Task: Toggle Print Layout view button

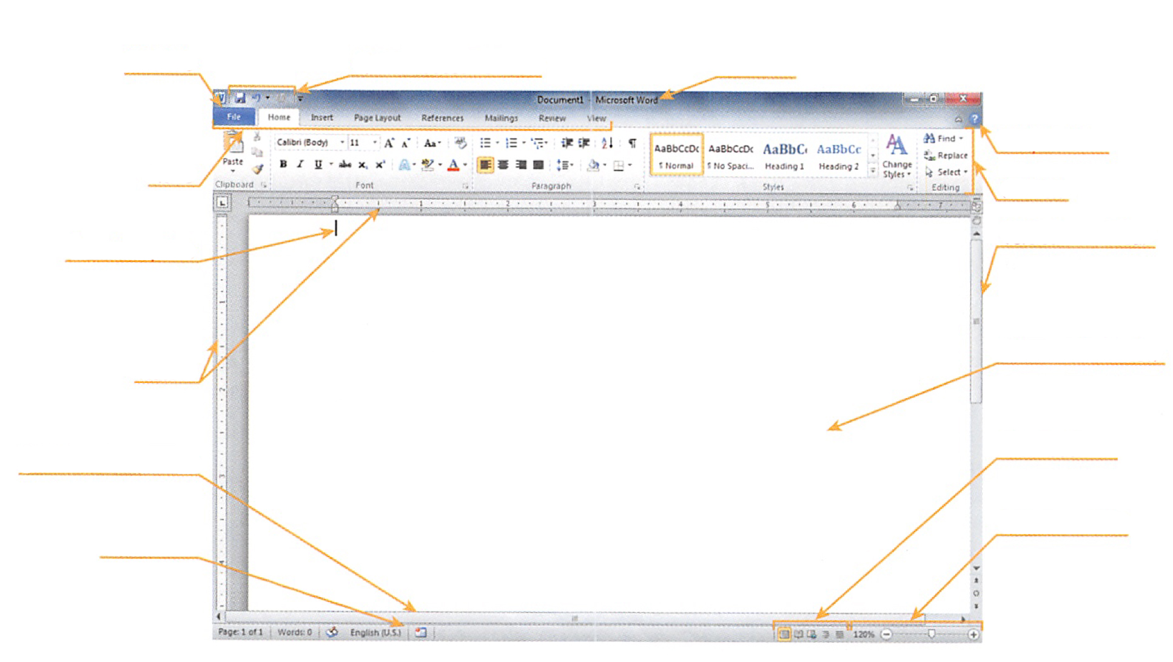Action: pyautogui.click(x=784, y=634)
